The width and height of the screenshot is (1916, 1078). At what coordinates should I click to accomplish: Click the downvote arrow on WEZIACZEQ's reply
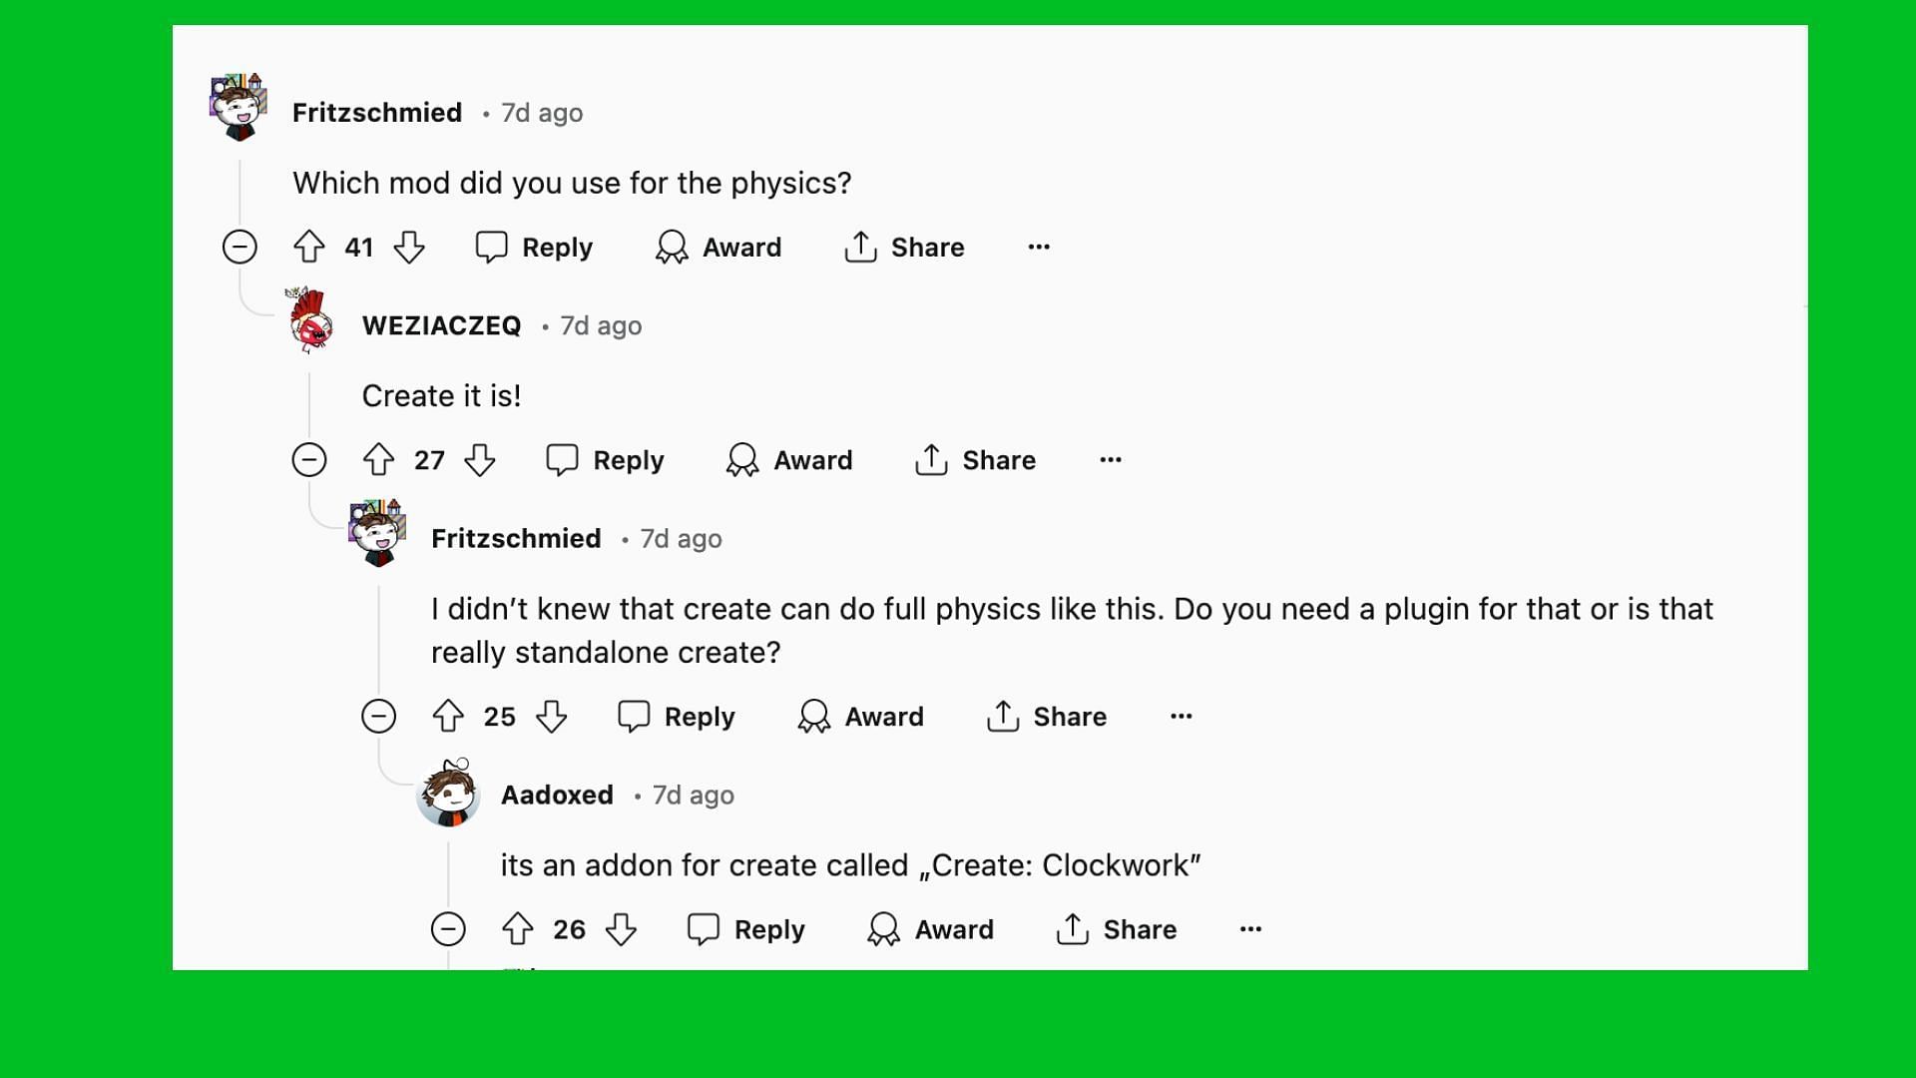pos(479,459)
